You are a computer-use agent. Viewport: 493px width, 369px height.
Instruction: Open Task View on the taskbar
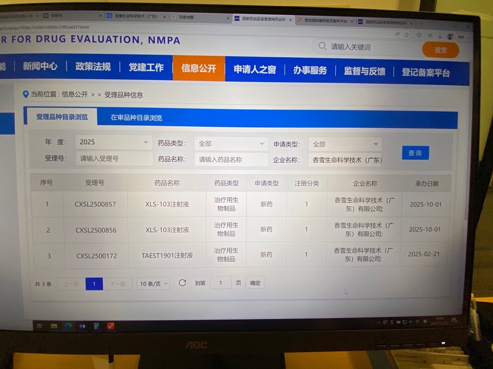click(x=40, y=326)
